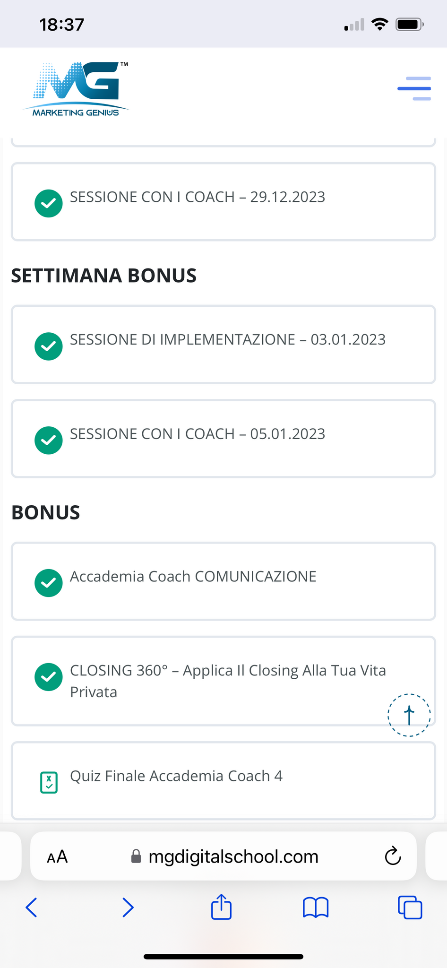Tap the quiz icon beside Quiz Finale

click(49, 782)
